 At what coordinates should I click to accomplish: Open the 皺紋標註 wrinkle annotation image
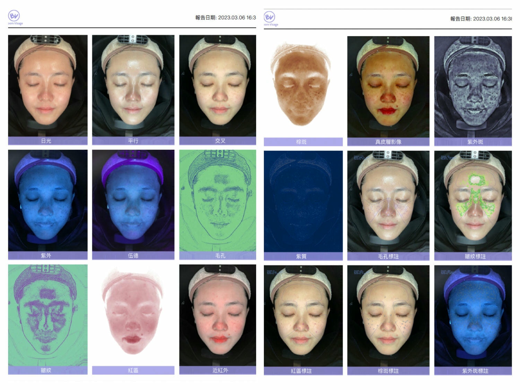(x=473, y=201)
